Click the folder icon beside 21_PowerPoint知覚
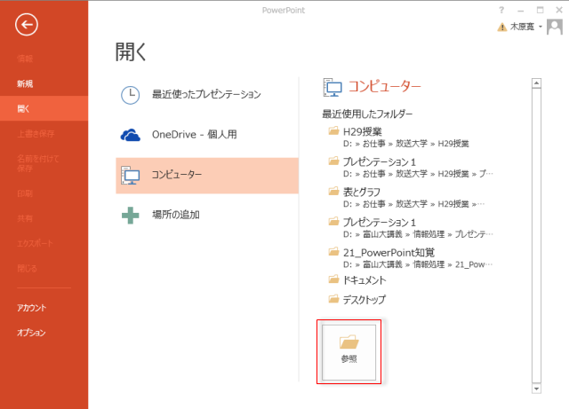Screen dimensions: 569x409 [334, 251]
